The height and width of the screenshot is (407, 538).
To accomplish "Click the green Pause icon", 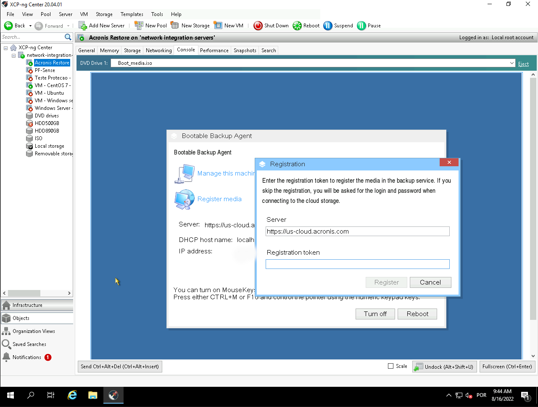I will [x=361, y=26].
